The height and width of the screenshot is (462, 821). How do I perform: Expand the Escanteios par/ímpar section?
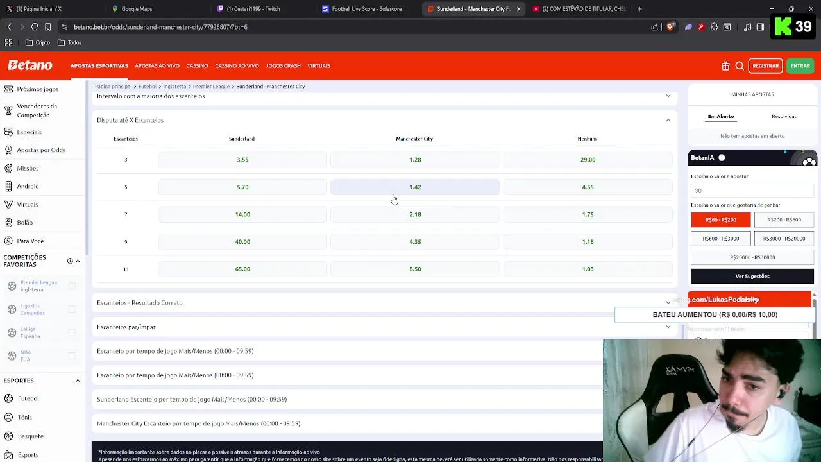[x=668, y=327]
